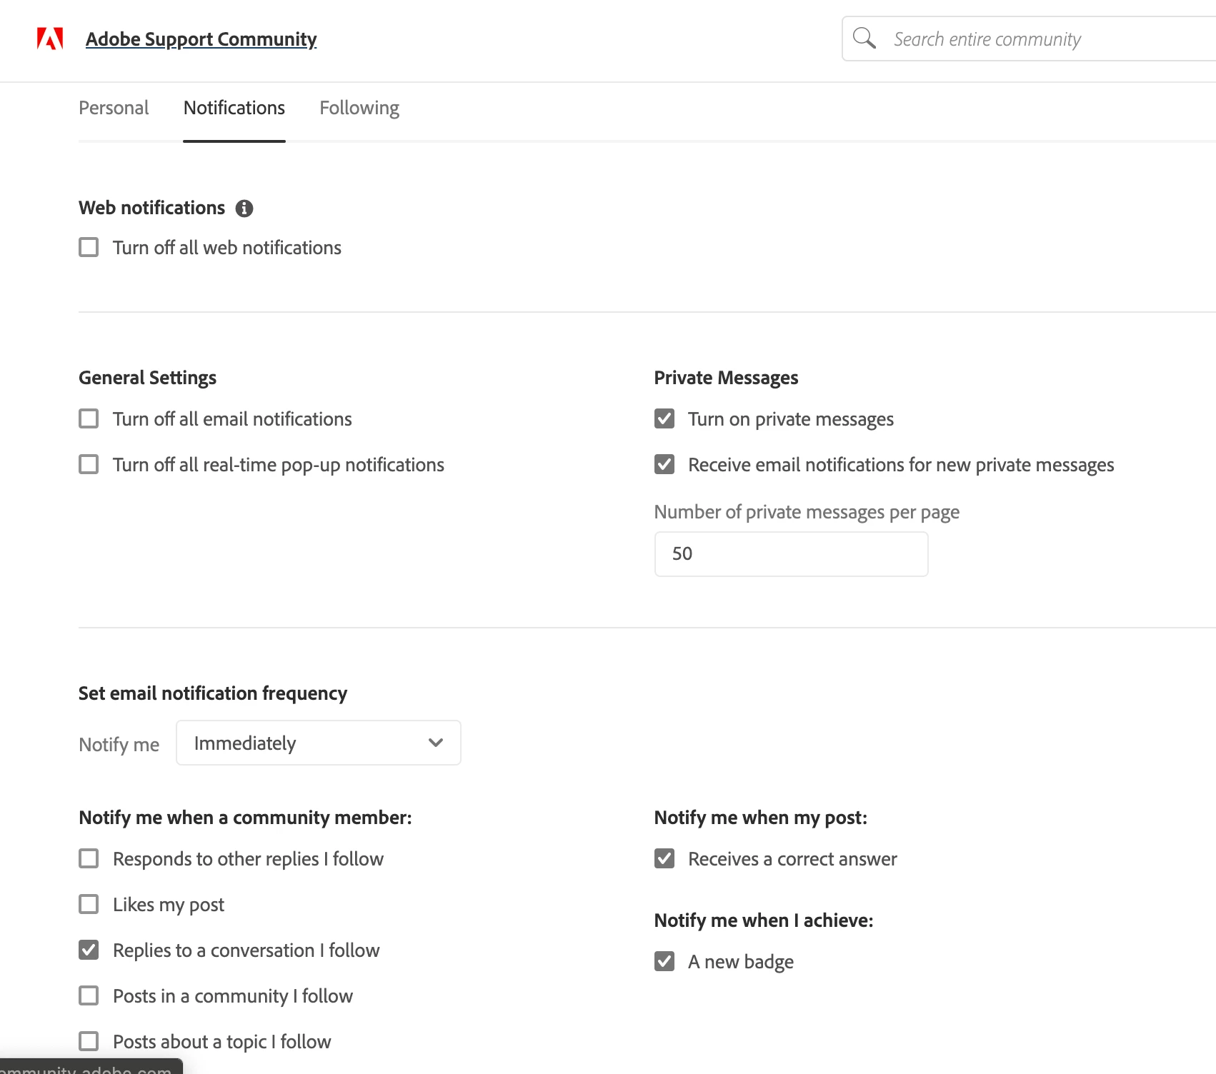Tick Turn off all real-time pop-up notifications

coord(89,464)
